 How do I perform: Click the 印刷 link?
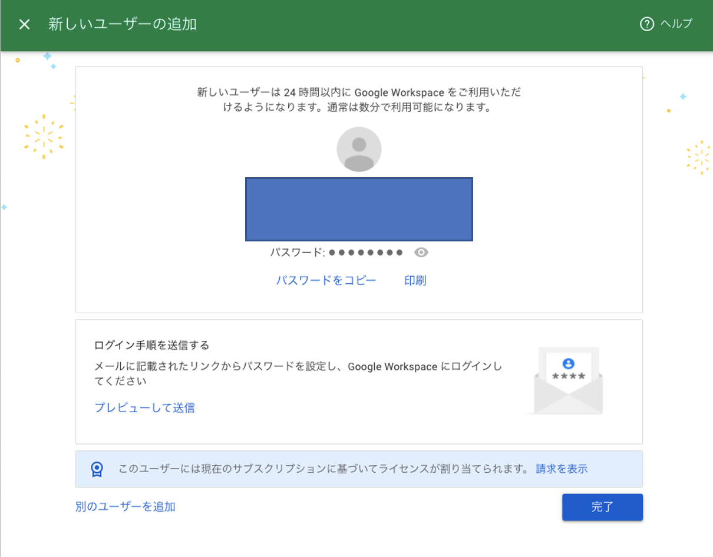tap(415, 280)
